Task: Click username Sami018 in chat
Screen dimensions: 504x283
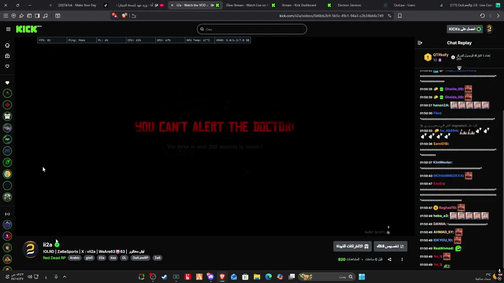Action: (x=440, y=144)
